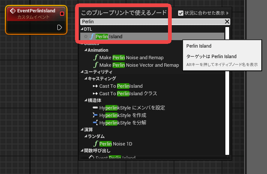The width and height of the screenshot is (267, 174).
Task: Choose Cast To PerlinIsland クラス entry
Action: [128, 93]
